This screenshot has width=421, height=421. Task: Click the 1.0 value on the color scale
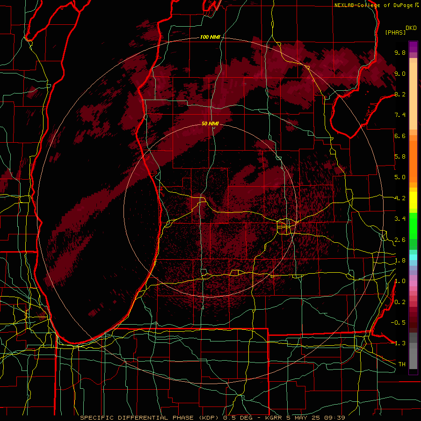400,281
